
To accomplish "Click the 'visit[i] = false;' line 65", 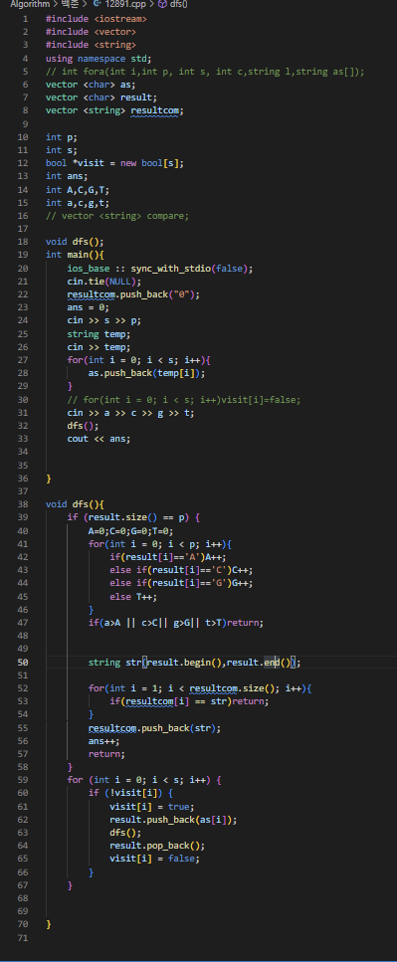I will [154, 859].
